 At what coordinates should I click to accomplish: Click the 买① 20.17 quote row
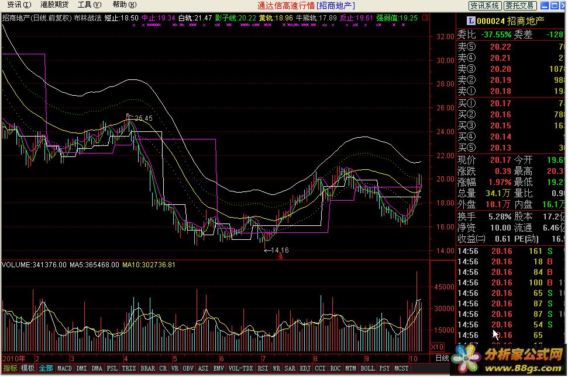(x=511, y=103)
